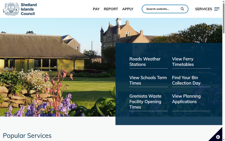The height and width of the screenshot is (141, 225).
Task: Focus the Search website text field
Action: (x=161, y=9)
